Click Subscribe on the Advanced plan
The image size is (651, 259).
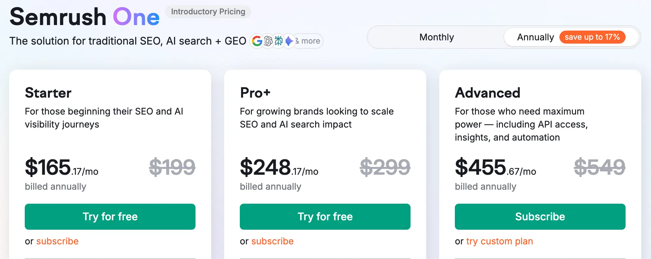pos(540,217)
